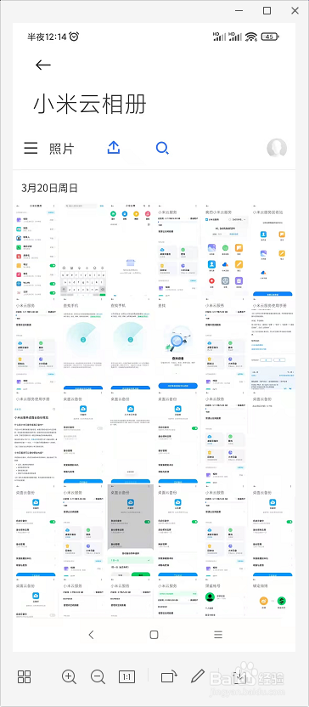Zoom out with the minus magnifier

click(98, 676)
